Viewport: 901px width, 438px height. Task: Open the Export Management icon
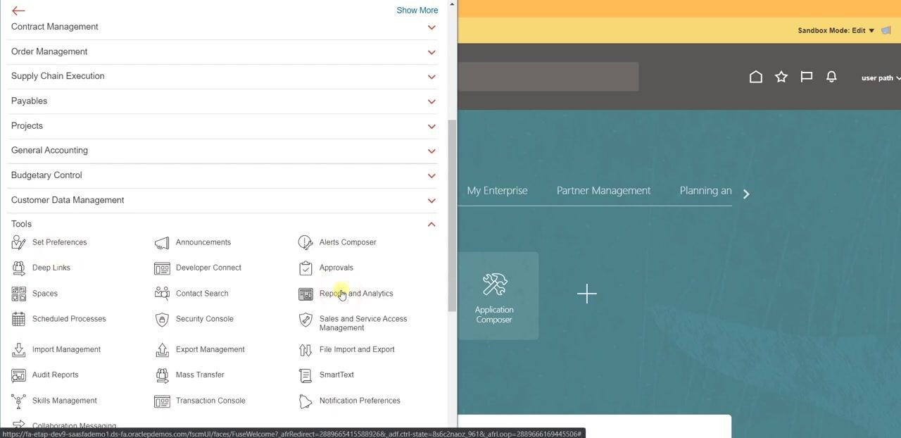click(162, 349)
